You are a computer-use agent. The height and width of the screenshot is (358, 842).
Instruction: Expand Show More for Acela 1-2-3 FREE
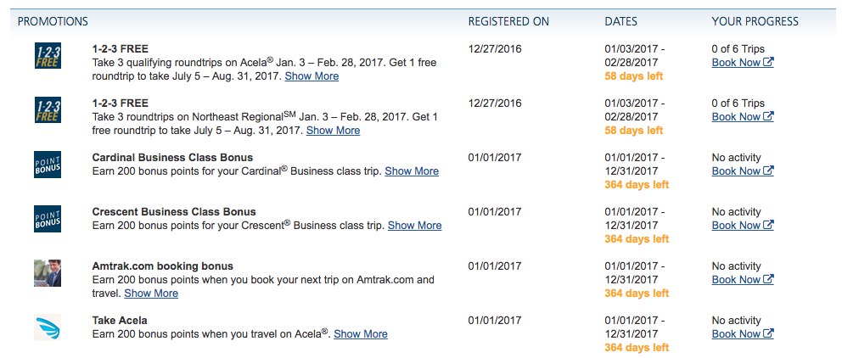pyautogui.click(x=312, y=76)
